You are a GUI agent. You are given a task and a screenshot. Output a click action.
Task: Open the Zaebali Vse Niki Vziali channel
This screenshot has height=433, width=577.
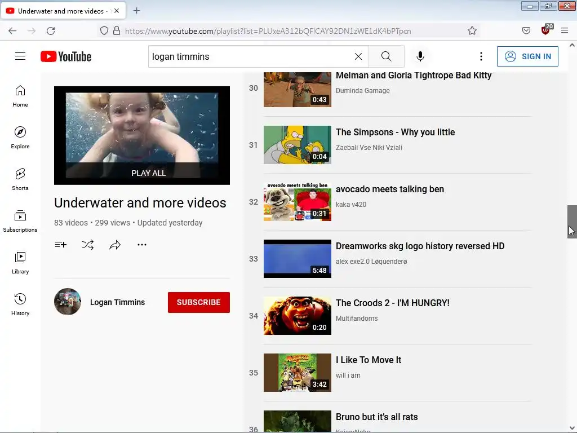point(369,148)
